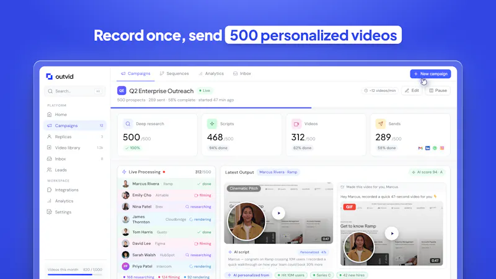Click the AI score 94 · A badge

click(x=427, y=172)
